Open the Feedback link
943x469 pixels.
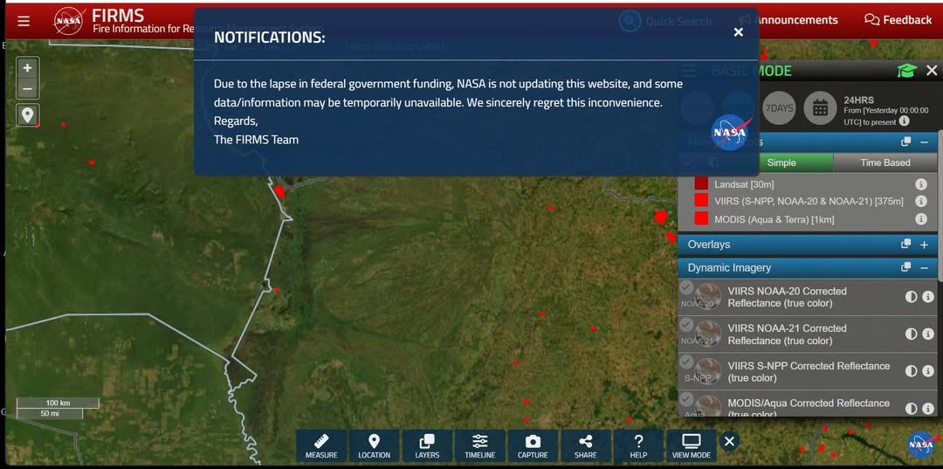(x=898, y=20)
